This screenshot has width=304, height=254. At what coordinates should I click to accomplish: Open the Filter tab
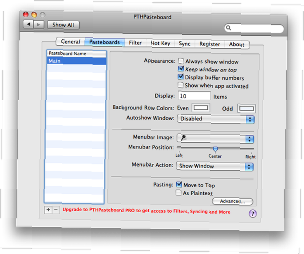point(135,43)
